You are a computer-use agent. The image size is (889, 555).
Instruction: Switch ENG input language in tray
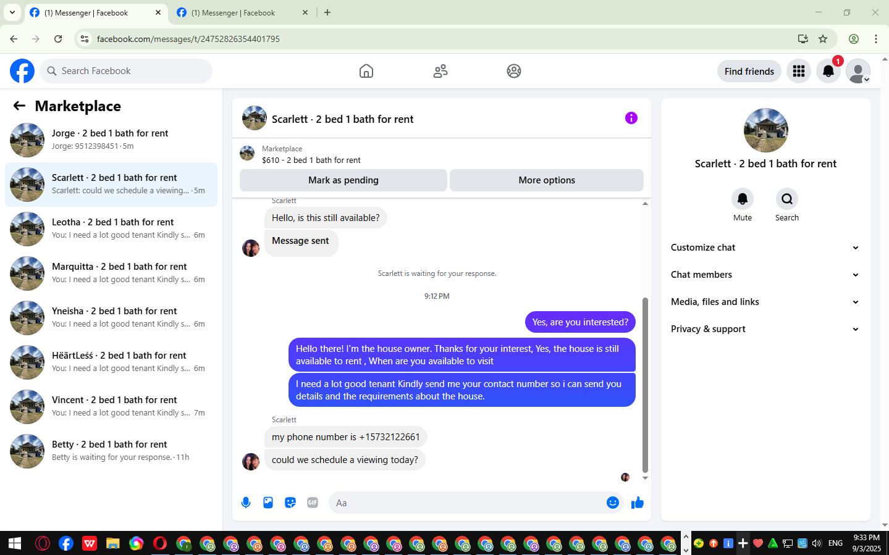[x=835, y=543]
